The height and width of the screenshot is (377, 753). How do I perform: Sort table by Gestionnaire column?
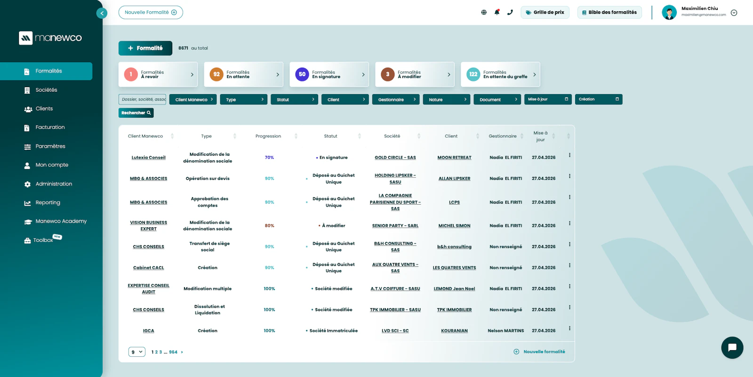tap(522, 136)
